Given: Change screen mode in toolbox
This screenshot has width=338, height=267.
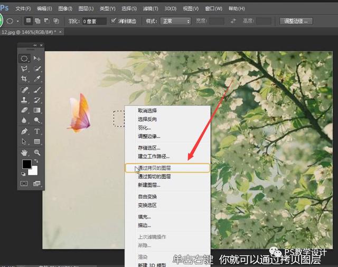Looking at the screenshot, I should click(36, 183).
